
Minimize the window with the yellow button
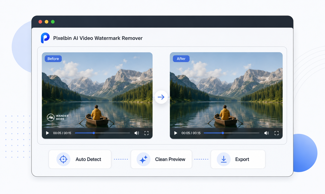coord(46,22)
